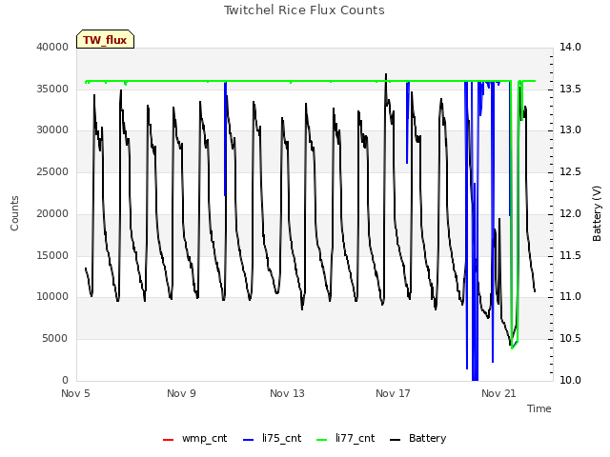610x457 pixels.
Task: Click the Nov 21 x-axis tick label
Action: (x=498, y=393)
